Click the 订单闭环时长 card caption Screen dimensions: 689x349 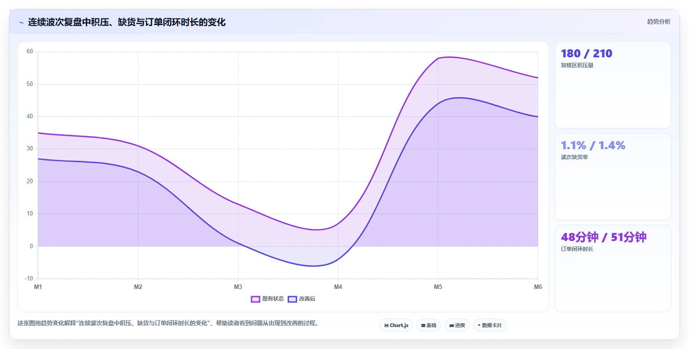577,249
